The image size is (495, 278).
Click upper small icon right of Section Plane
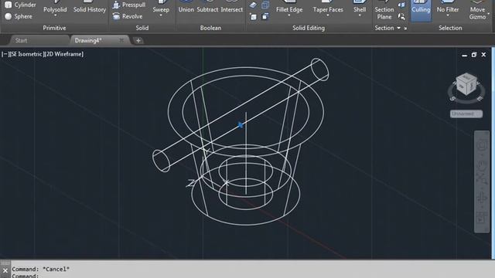(401, 5)
